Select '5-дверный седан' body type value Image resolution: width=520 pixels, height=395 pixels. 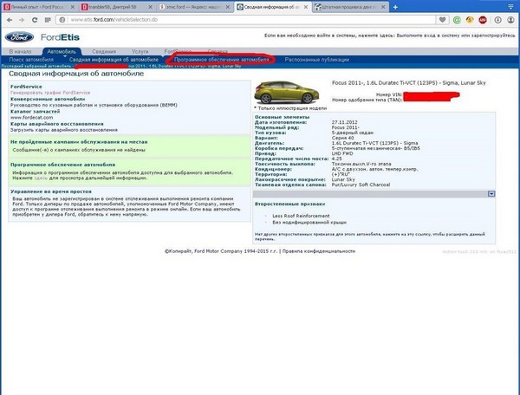pos(352,133)
